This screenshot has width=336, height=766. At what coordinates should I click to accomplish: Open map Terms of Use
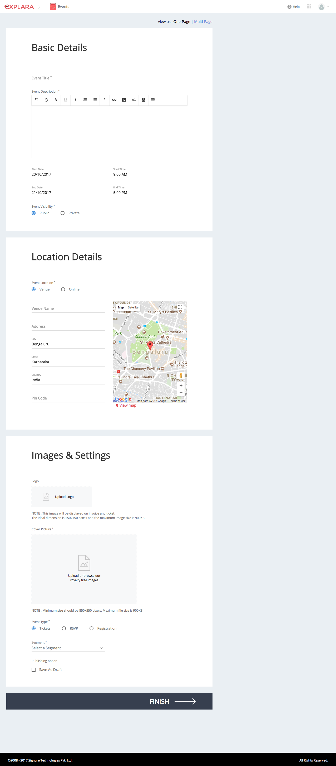(x=177, y=401)
